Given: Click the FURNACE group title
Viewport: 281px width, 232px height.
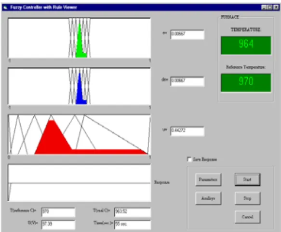Looking at the screenshot, I should pos(230,17).
